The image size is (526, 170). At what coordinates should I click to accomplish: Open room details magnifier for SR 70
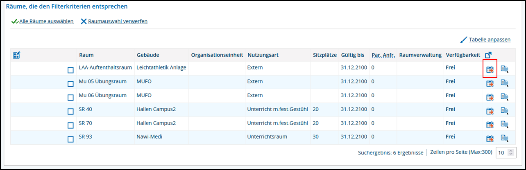[504, 125]
